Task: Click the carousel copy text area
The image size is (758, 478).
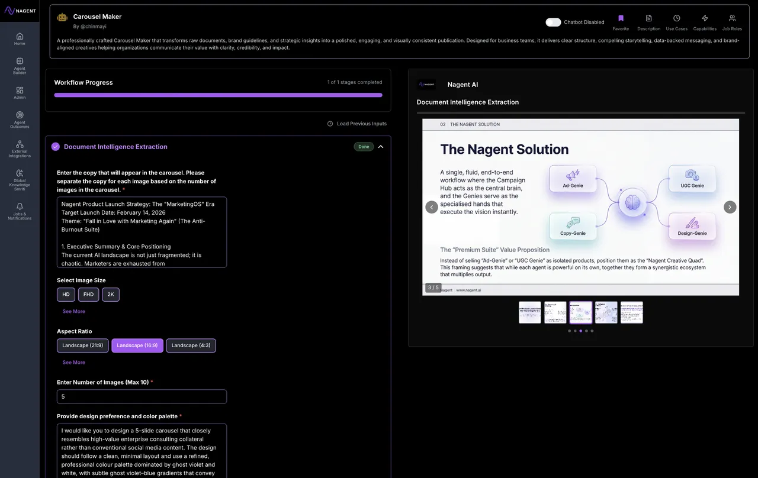Action: click(x=142, y=232)
